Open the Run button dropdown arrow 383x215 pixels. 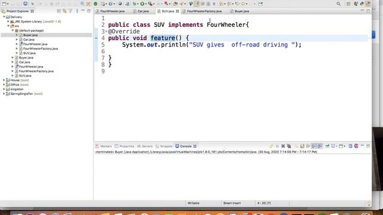[146, 4]
